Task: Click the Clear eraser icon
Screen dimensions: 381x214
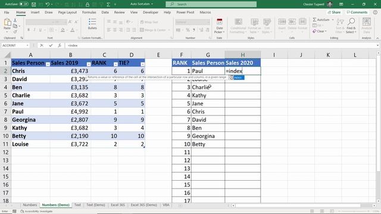Action: (315, 32)
